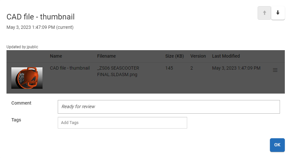Click the dialog title heading

point(41,17)
